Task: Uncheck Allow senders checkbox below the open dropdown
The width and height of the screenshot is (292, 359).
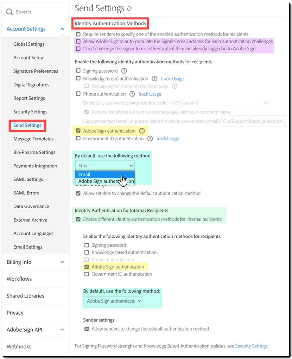Action: [78, 193]
